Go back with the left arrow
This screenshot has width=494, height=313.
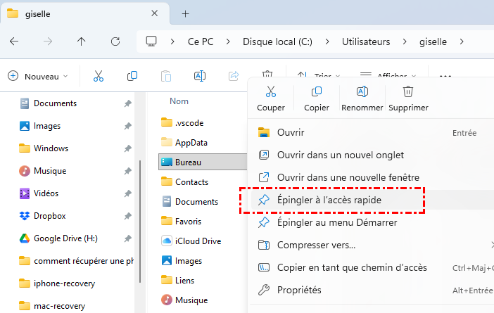tap(14, 41)
